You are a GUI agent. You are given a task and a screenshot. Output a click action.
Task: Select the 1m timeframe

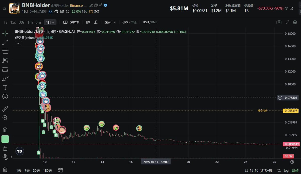tap(30, 22)
